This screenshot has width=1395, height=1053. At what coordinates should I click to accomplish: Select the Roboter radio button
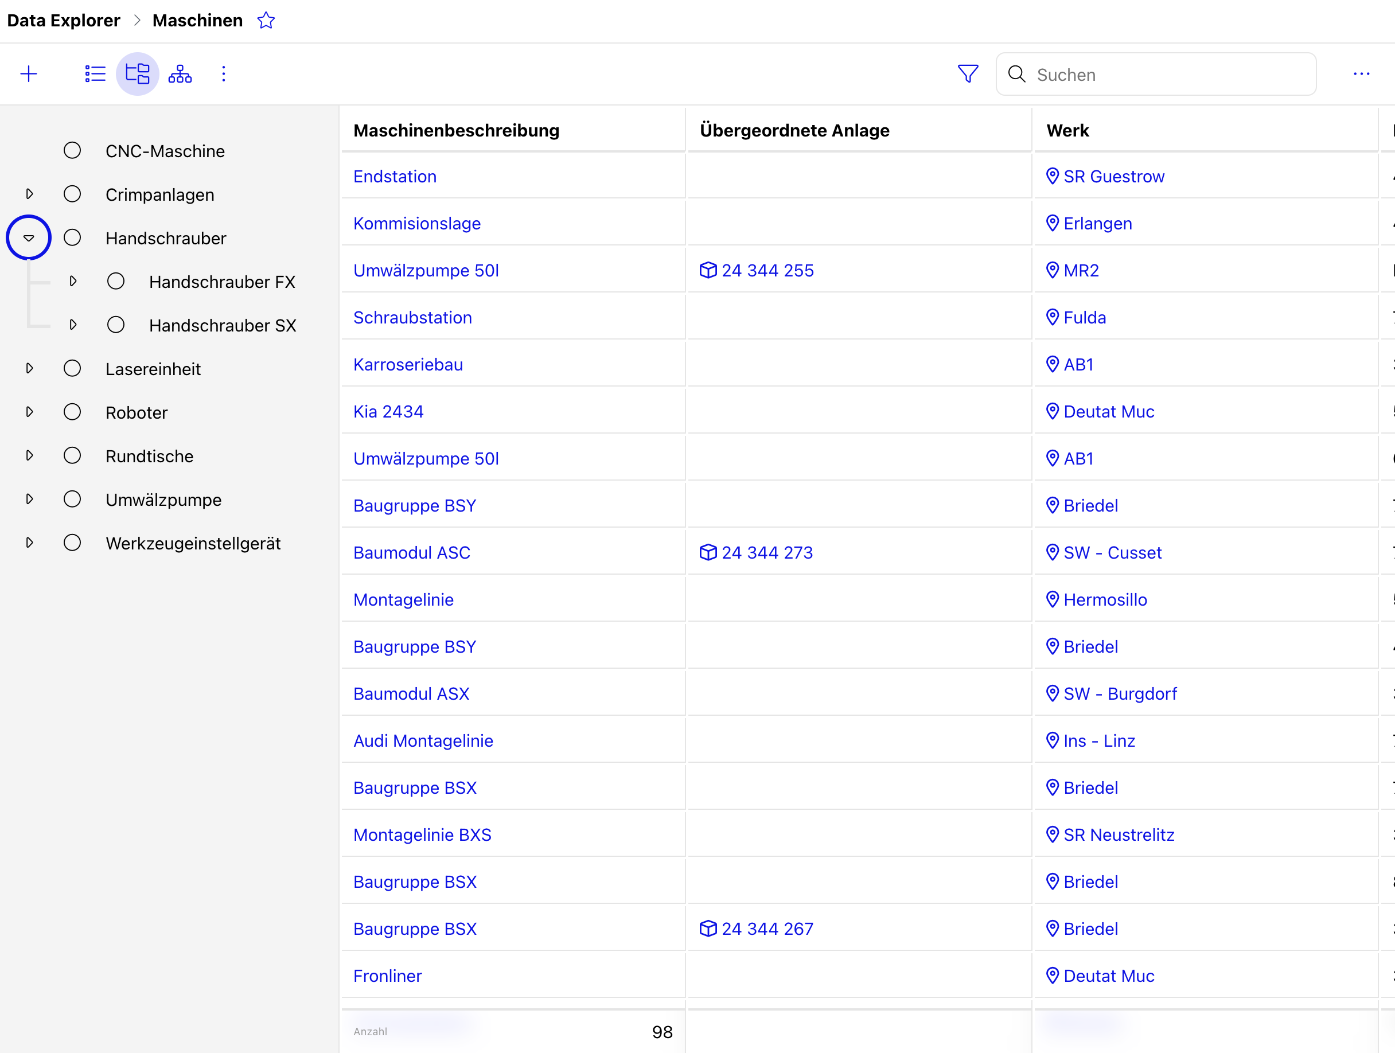pyautogui.click(x=72, y=412)
